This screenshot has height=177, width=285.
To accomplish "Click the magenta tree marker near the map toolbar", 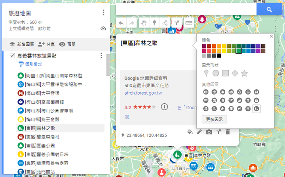I will point(202,19).
